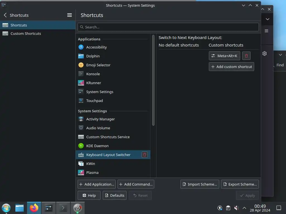Open the Accessibility shortcuts entry
This screenshot has width=286, height=214.
coord(113,47)
